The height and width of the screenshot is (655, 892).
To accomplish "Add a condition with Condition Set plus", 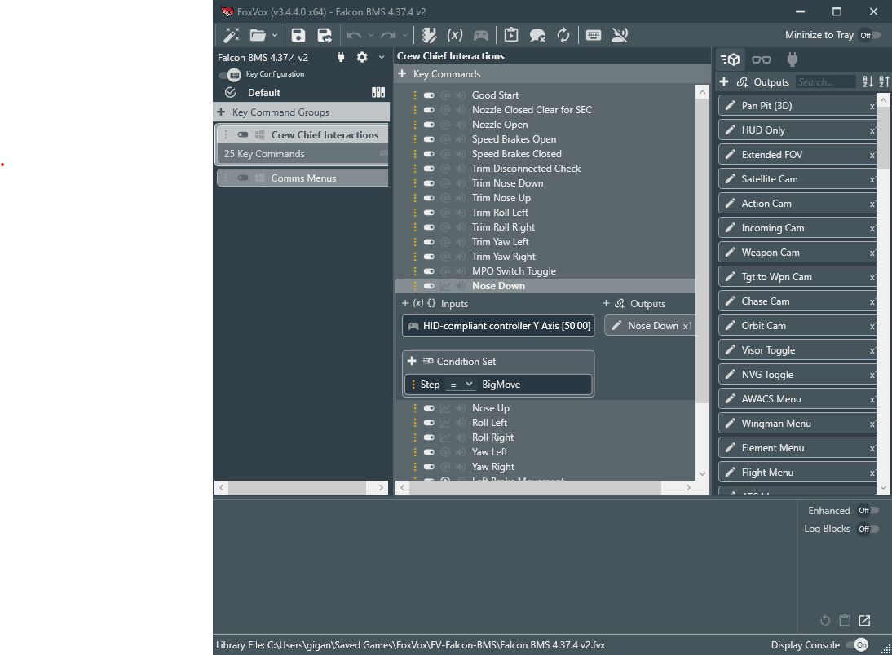I will click(x=412, y=361).
